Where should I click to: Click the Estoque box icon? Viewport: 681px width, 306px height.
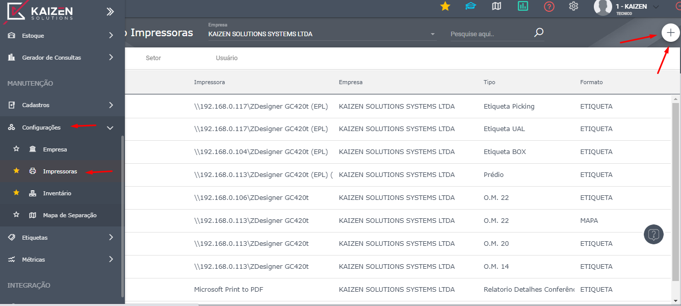tap(11, 36)
